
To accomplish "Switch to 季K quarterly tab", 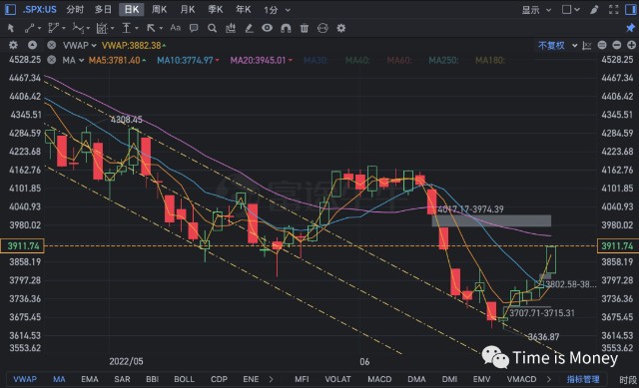I will coord(216,10).
